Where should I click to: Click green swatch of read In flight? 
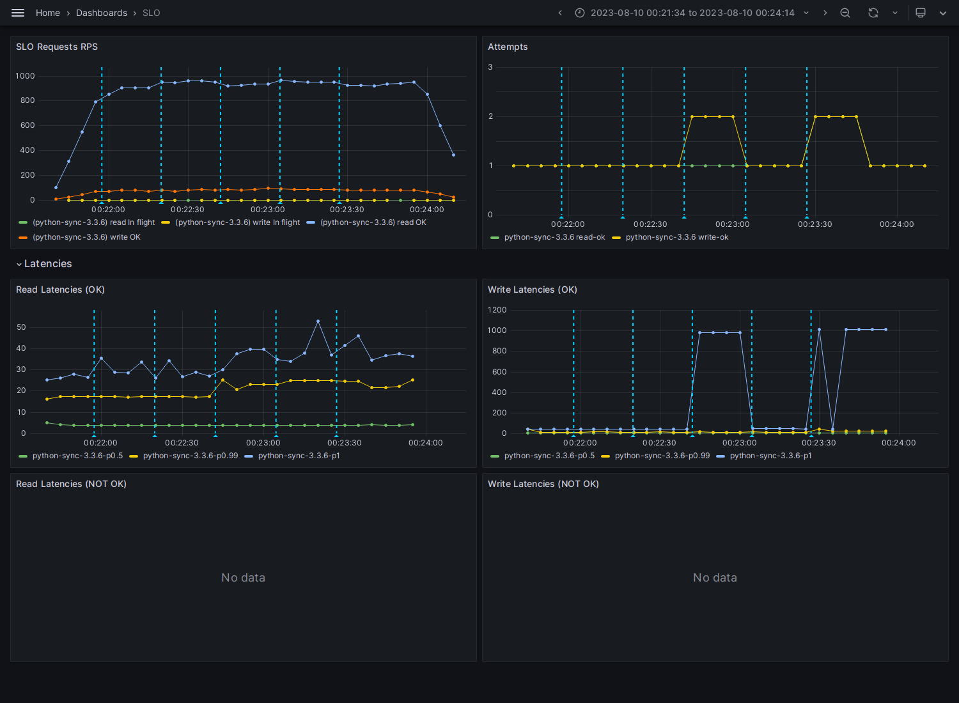click(x=23, y=222)
